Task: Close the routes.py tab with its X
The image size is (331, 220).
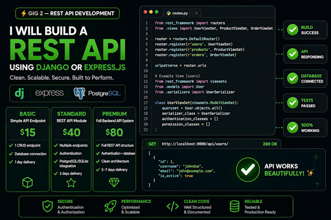Action: pos(197,13)
